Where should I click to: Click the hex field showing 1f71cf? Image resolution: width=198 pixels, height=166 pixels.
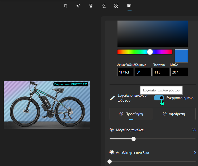point(125,72)
